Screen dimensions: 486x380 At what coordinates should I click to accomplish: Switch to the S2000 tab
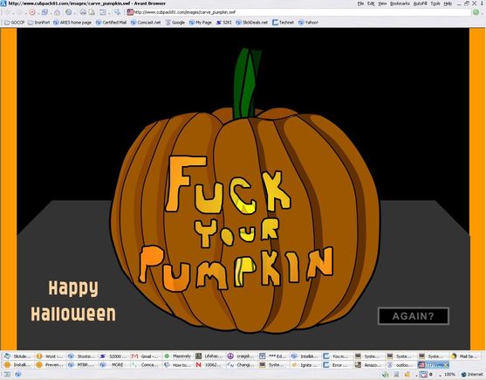(114, 356)
